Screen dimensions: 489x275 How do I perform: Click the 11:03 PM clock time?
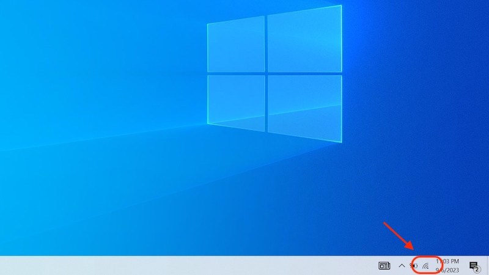(x=447, y=261)
